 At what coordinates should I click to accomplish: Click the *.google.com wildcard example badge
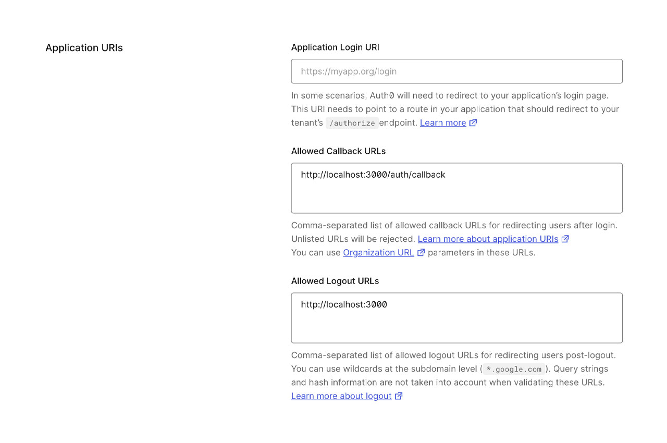(514, 369)
